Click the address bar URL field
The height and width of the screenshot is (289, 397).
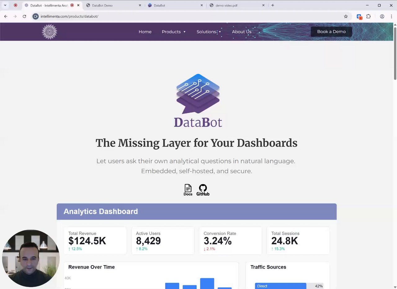coord(186,16)
